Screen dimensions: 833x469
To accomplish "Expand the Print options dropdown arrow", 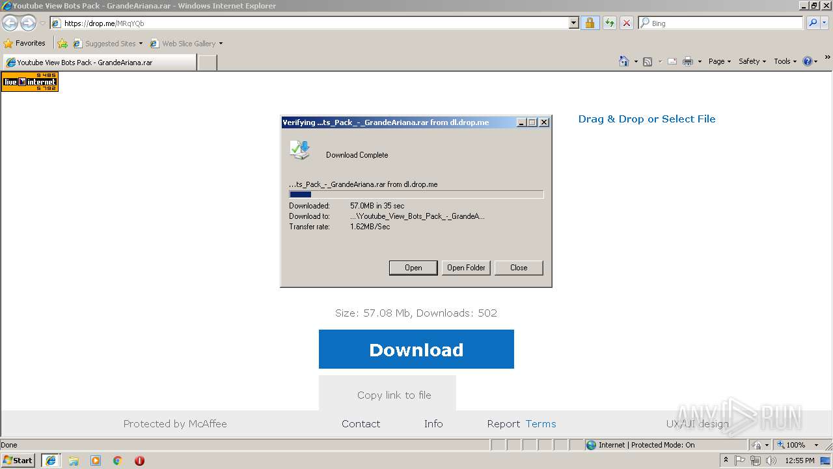I will [x=700, y=61].
